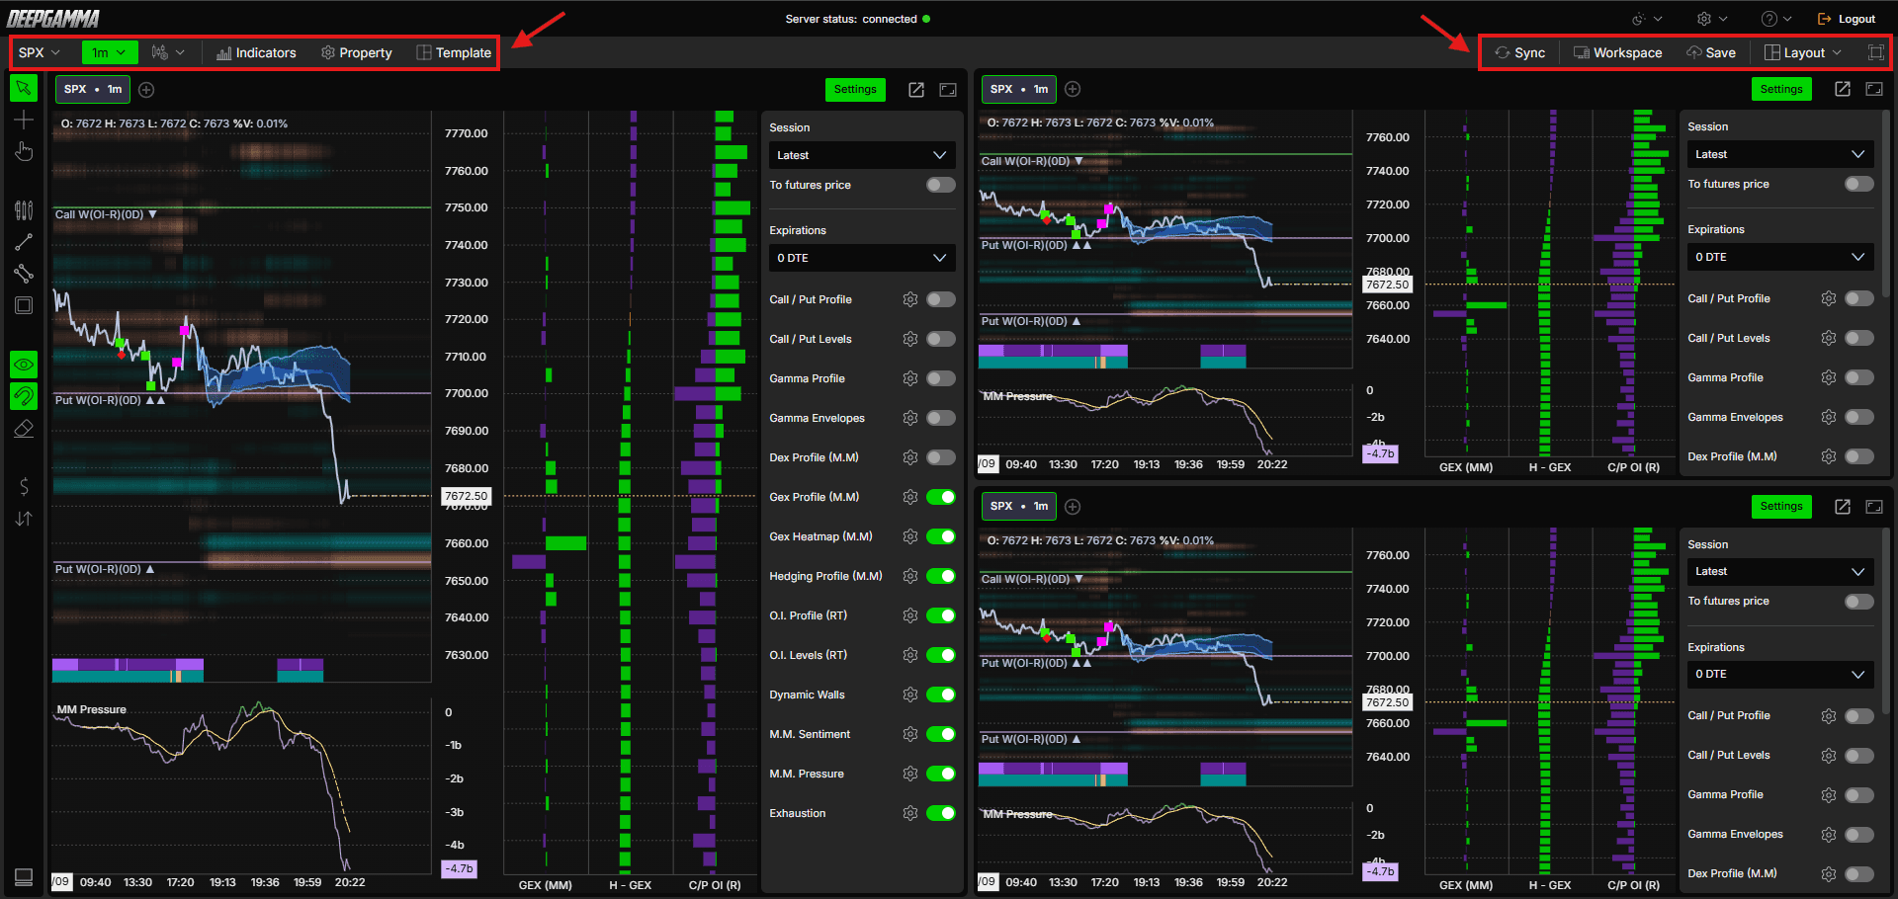Open the Template menu
1898x899 pixels.
click(454, 52)
